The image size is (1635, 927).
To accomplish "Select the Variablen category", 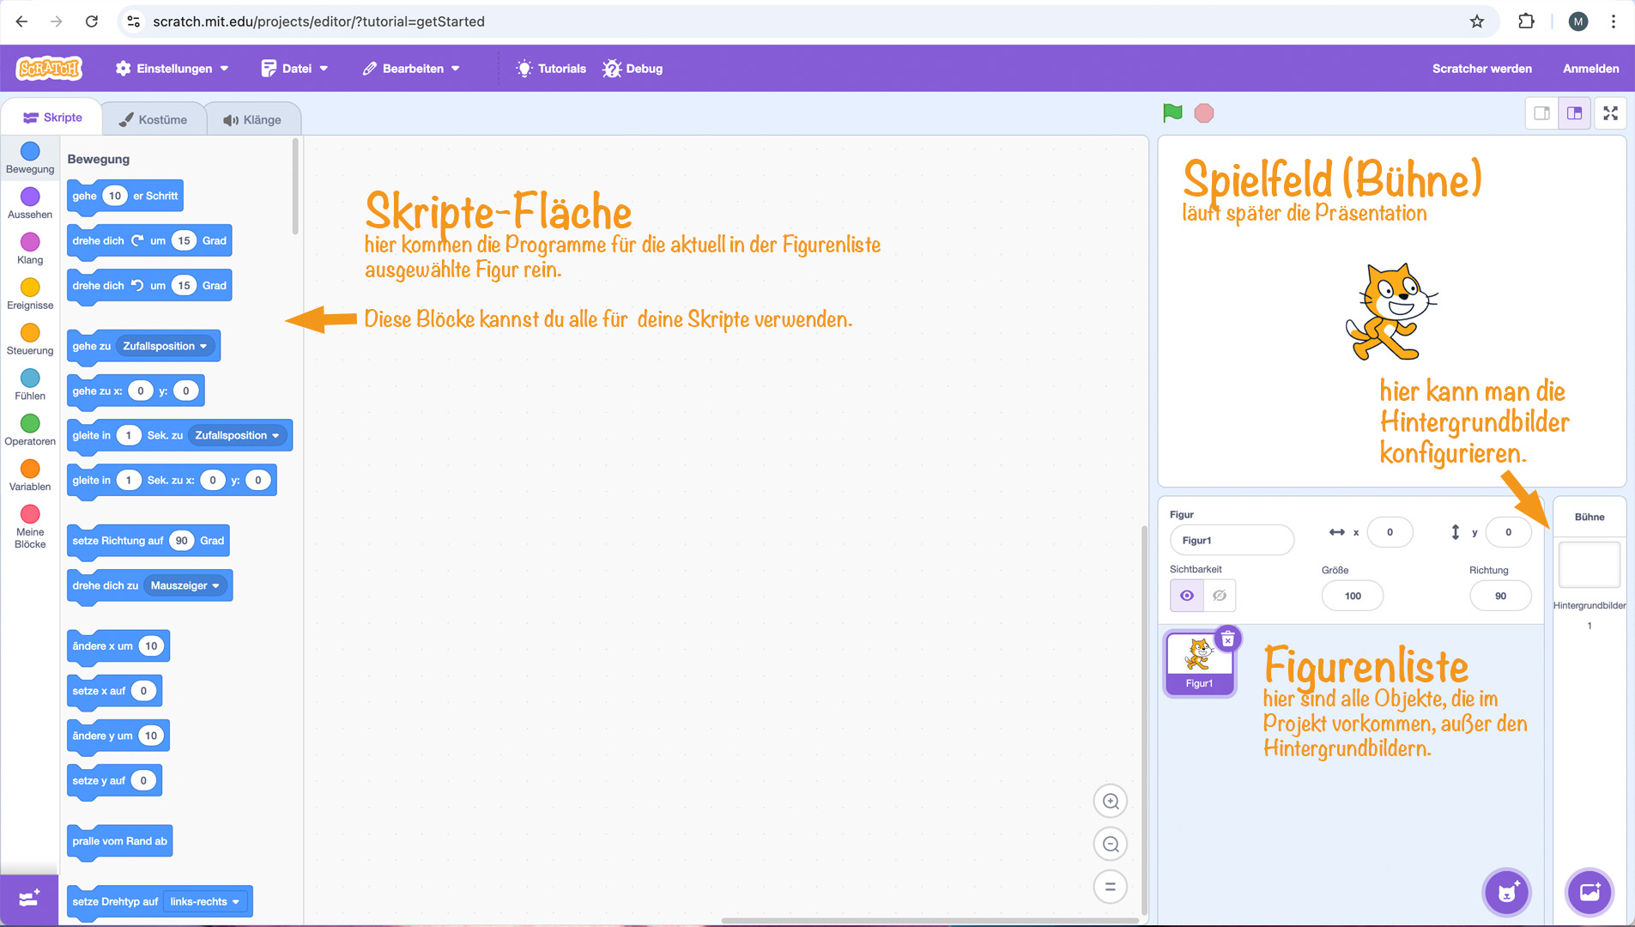I will coord(29,473).
